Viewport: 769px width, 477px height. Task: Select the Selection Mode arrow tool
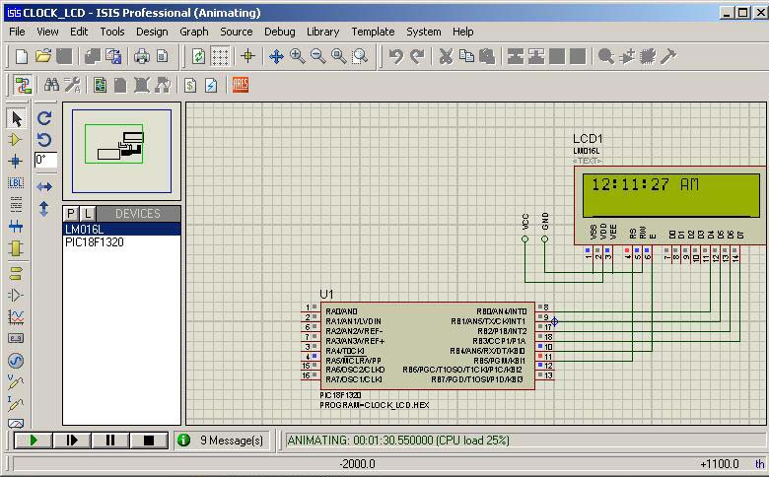(x=16, y=119)
